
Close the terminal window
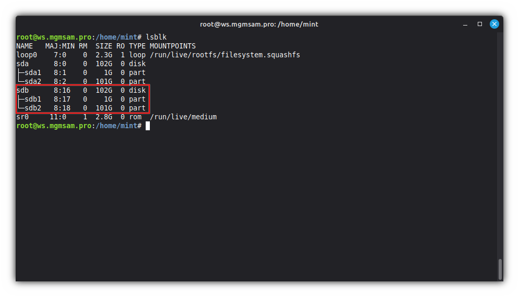coord(494,24)
